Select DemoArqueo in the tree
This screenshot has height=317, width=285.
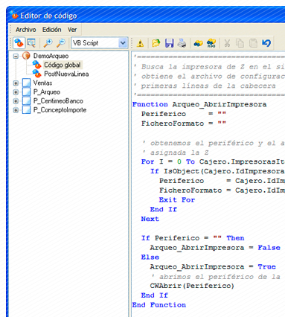[51, 56]
